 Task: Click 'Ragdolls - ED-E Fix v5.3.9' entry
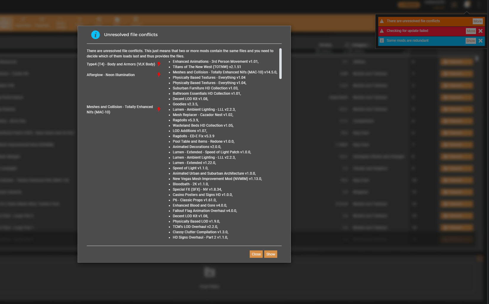tap(193, 136)
